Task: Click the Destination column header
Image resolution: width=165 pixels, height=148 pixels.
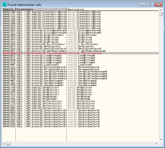Action: click(113, 9)
